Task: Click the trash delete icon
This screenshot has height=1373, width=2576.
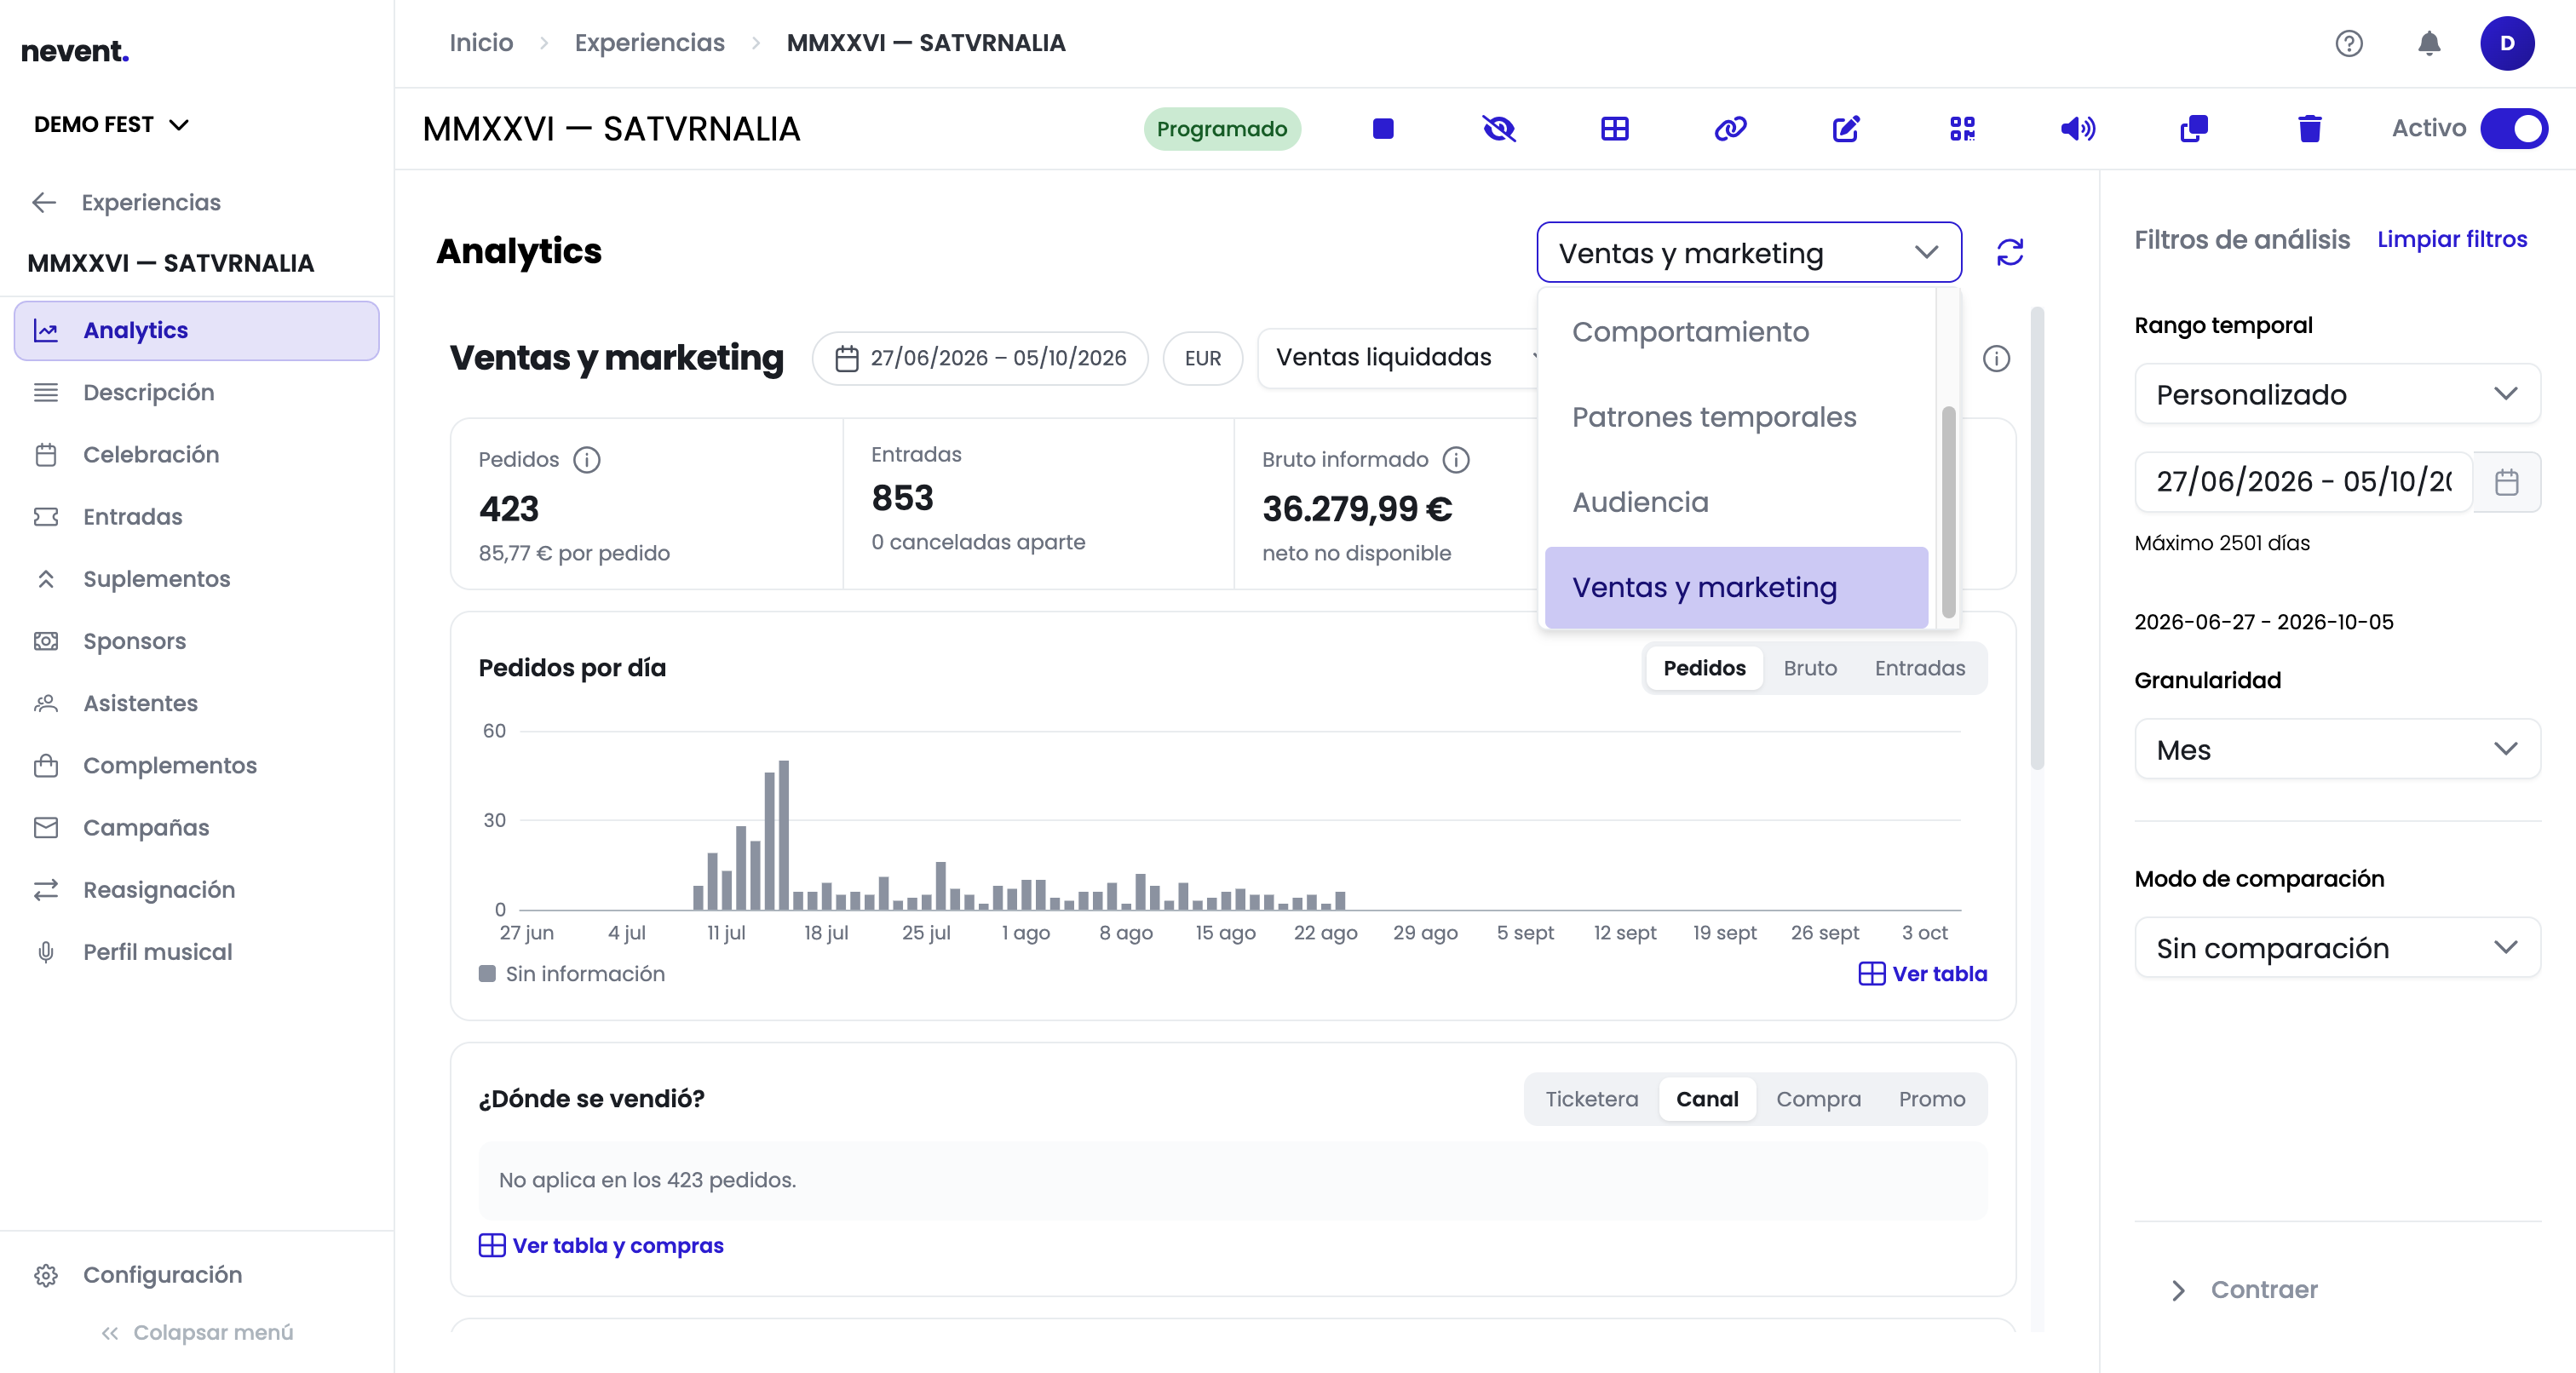Action: click(2309, 128)
